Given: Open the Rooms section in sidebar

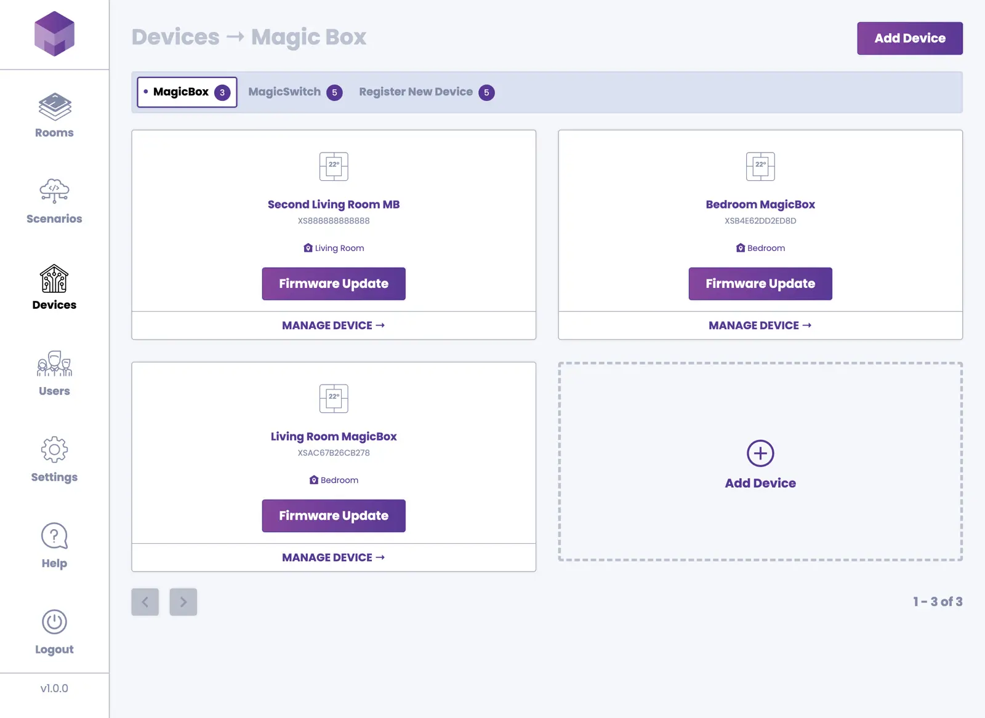Looking at the screenshot, I should click(x=54, y=115).
